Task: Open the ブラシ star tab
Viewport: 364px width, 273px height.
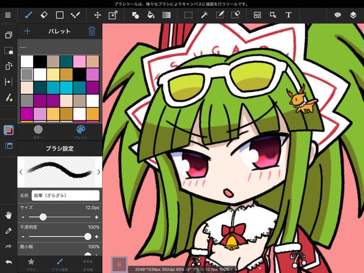Action: coord(31,264)
